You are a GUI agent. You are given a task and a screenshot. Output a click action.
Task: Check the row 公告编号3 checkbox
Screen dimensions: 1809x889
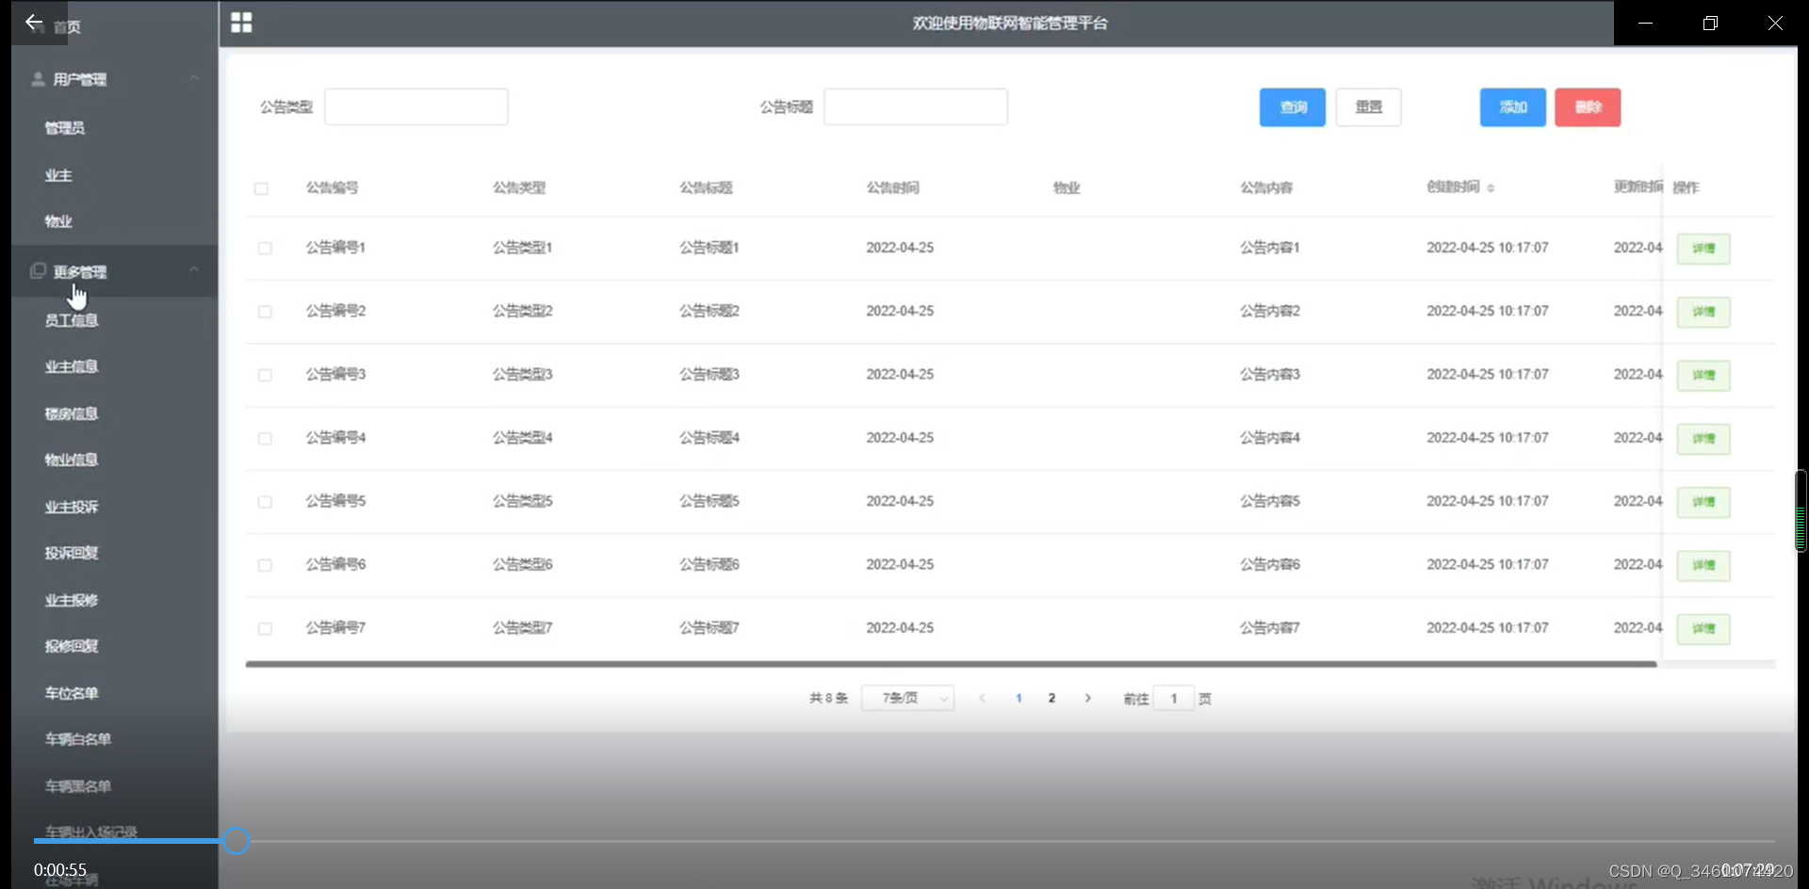pos(265,375)
